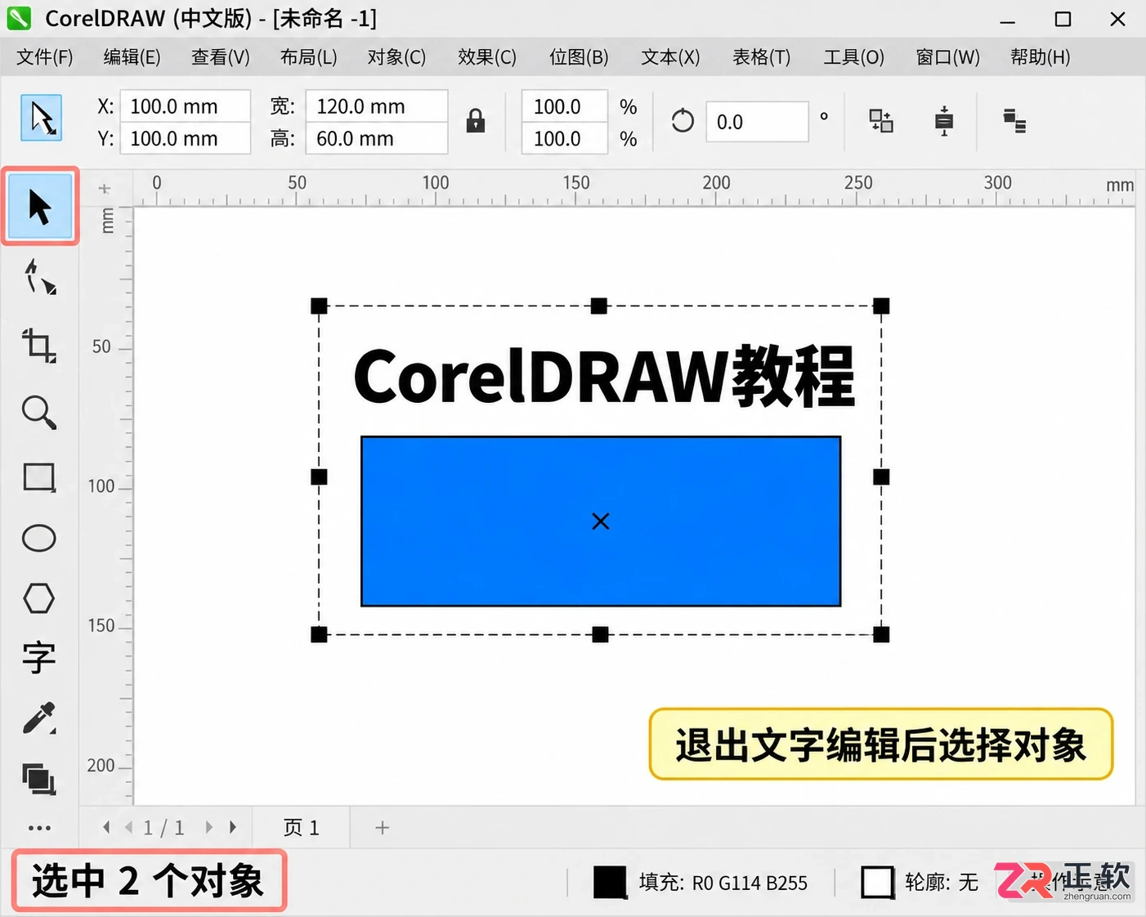Select the Text tool 字
The width and height of the screenshot is (1146, 917).
[x=39, y=657]
